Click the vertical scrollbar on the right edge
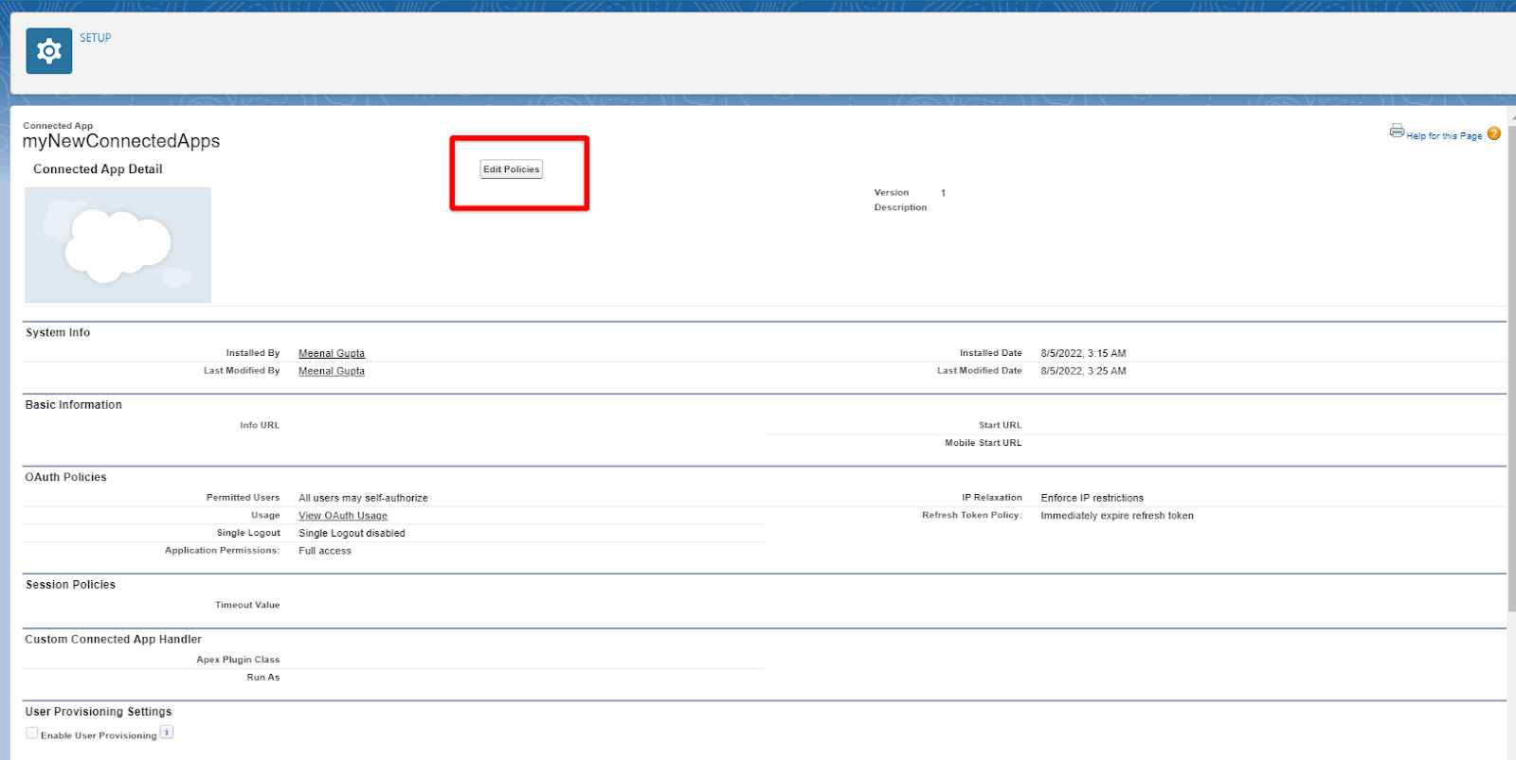The width and height of the screenshot is (1516, 760). [1511, 369]
